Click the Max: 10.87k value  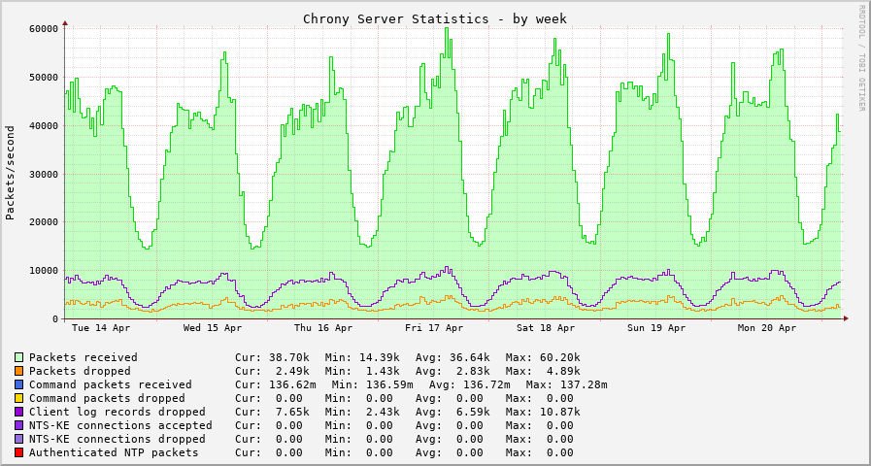pyautogui.click(x=543, y=413)
